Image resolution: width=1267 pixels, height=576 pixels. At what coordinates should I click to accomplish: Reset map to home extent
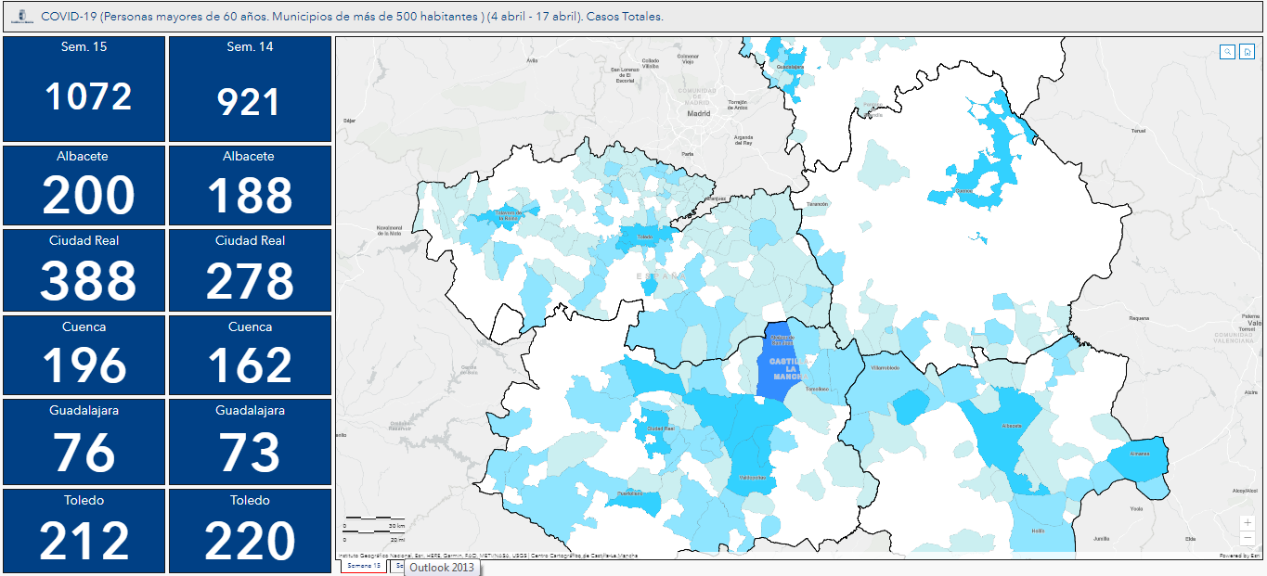[x=1248, y=52]
